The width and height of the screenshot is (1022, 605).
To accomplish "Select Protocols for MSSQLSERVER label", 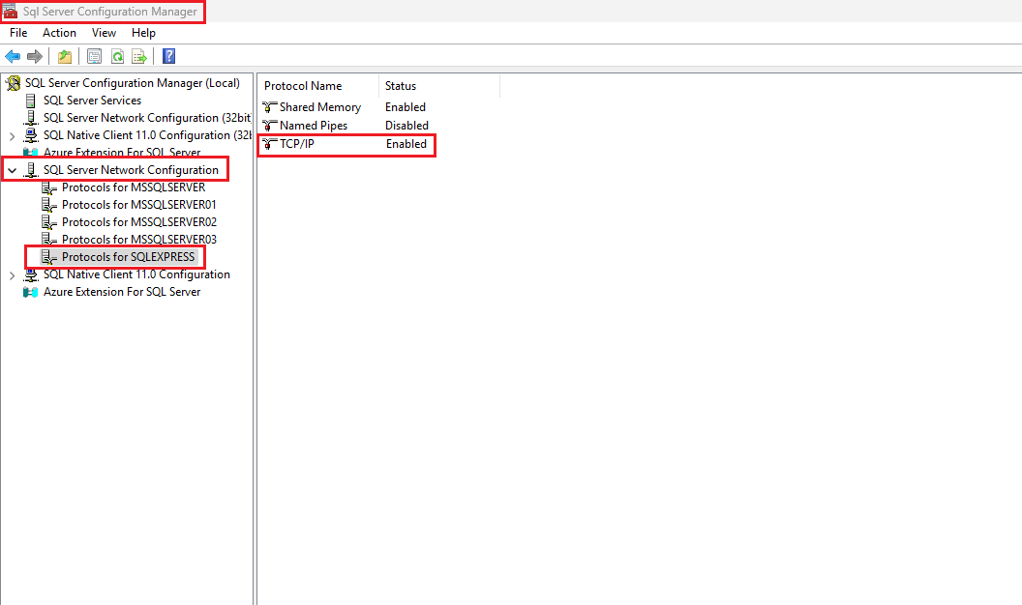I will click(x=134, y=187).
